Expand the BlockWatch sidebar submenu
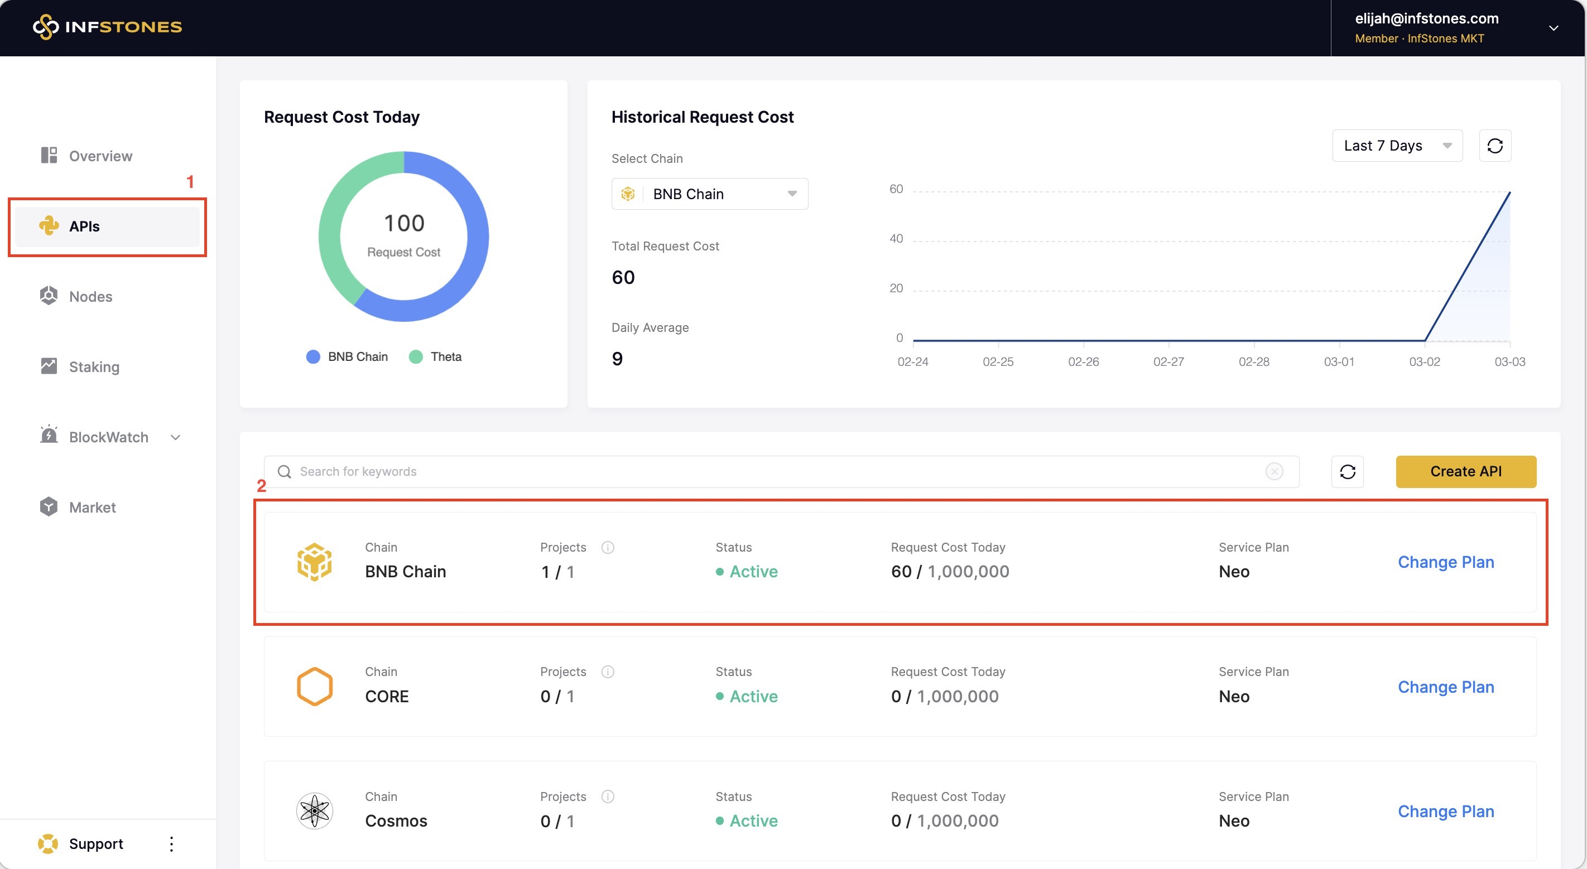The height and width of the screenshot is (869, 1587). 175,437
